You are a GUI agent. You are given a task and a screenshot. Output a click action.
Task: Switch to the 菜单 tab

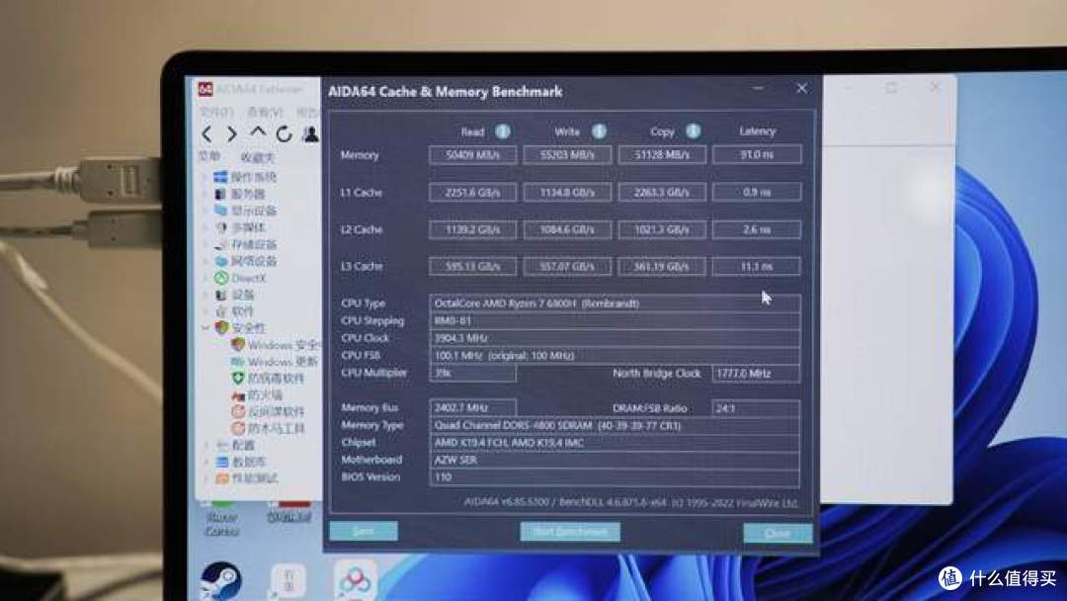pos(208,156)
